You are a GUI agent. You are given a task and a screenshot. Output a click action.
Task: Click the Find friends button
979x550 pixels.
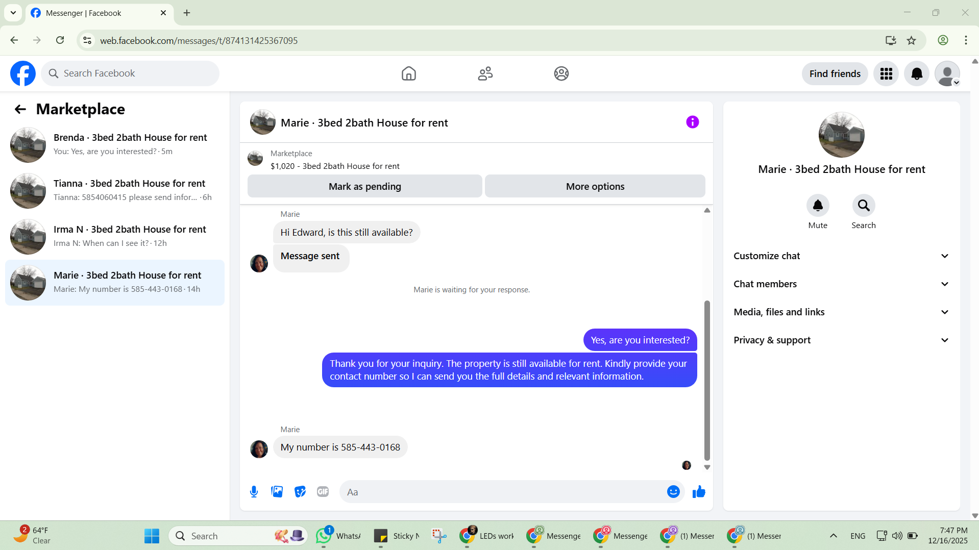(835, 74)
